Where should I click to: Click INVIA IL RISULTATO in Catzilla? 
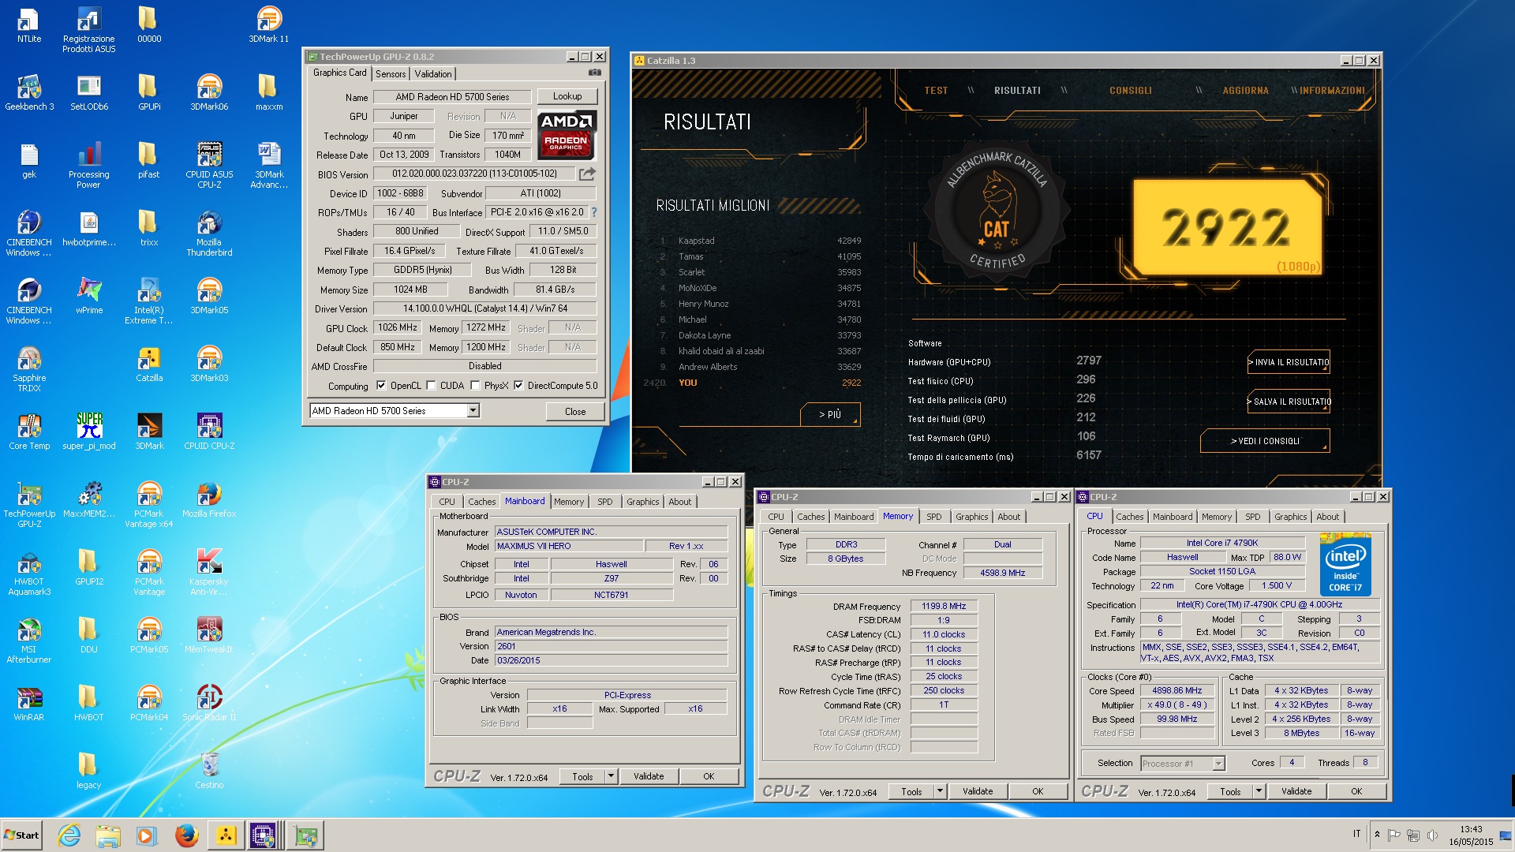[x=1289, y=362]
